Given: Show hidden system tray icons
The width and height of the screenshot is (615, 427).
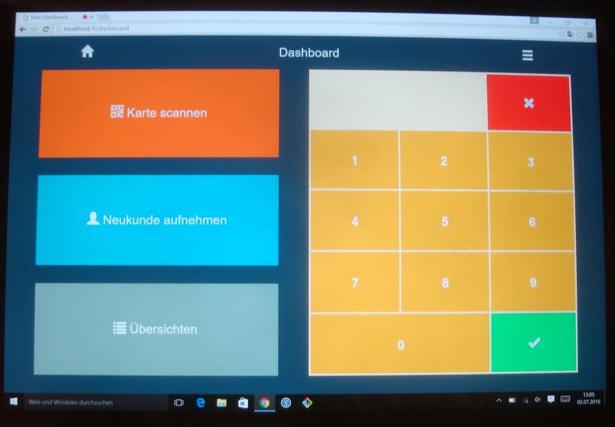Looking at the screenshot, I should pos(499,400).
